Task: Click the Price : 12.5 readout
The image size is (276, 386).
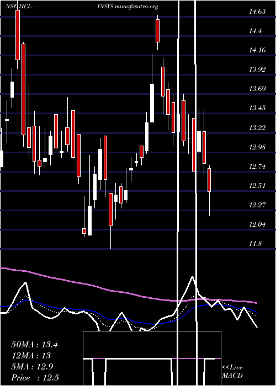Action: coord(35,378)
